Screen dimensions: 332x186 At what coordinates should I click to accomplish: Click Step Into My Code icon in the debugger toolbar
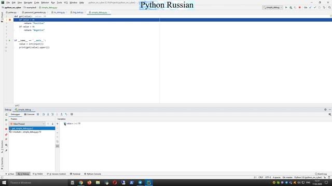tap(52, 114)
